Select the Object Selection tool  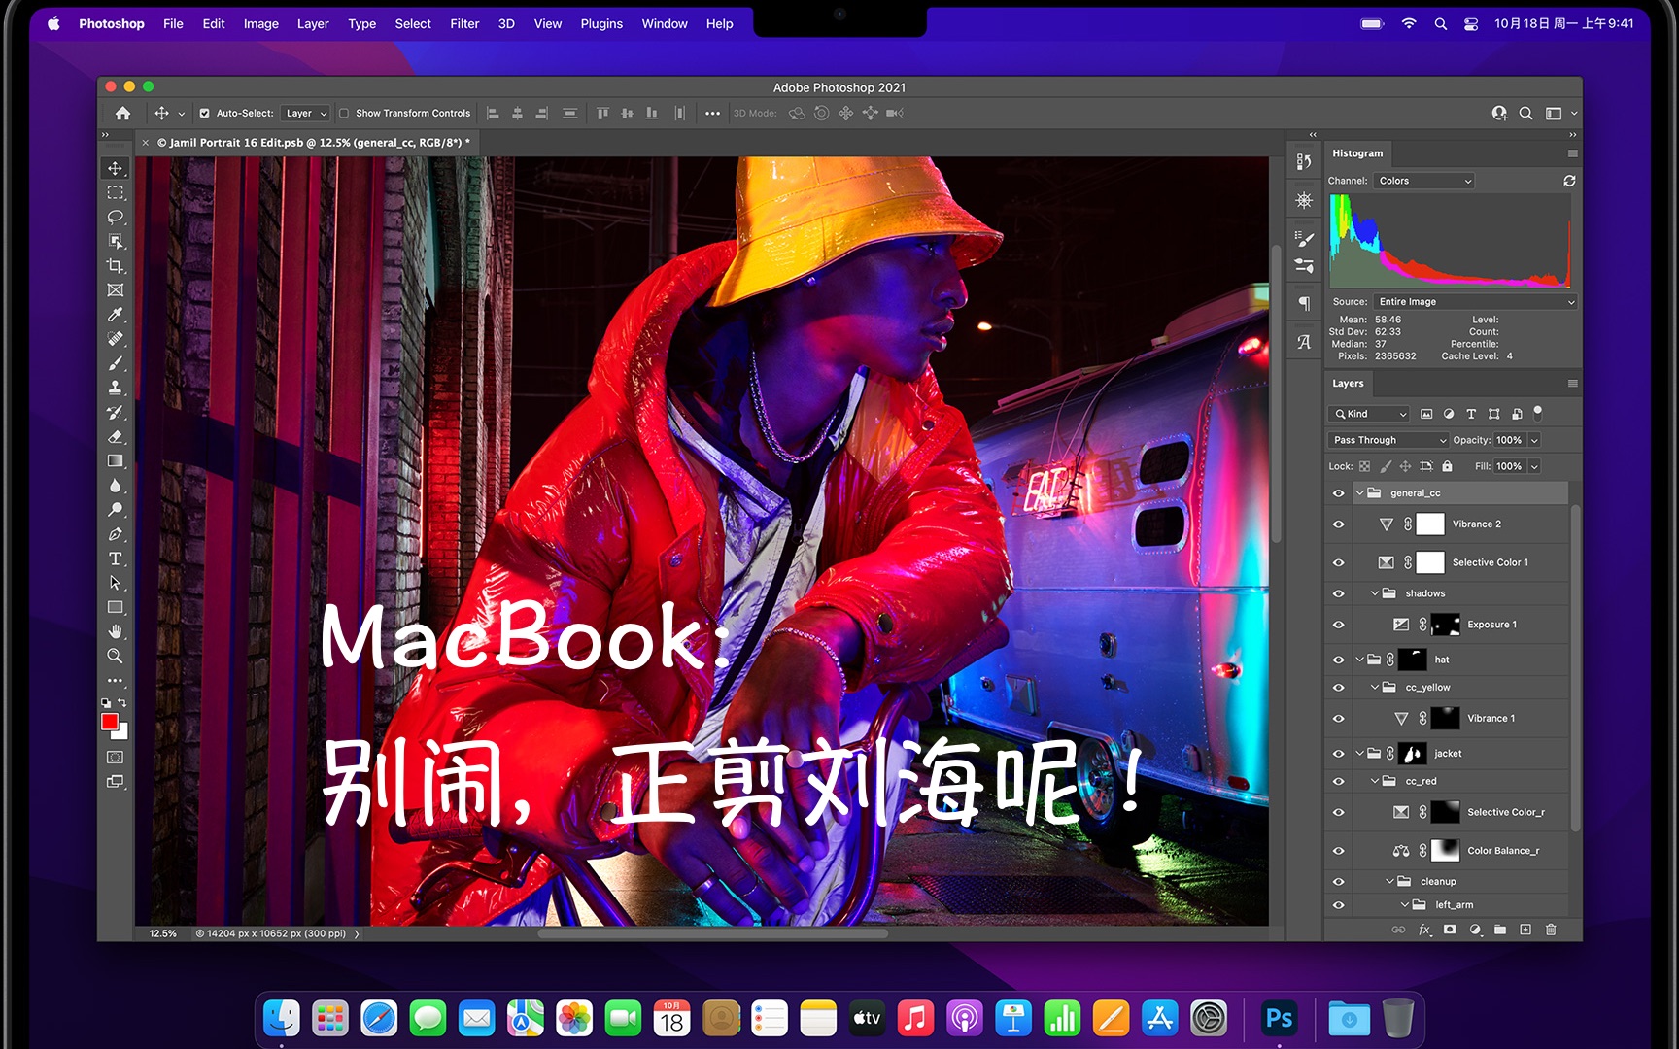(x=115, y=241)
